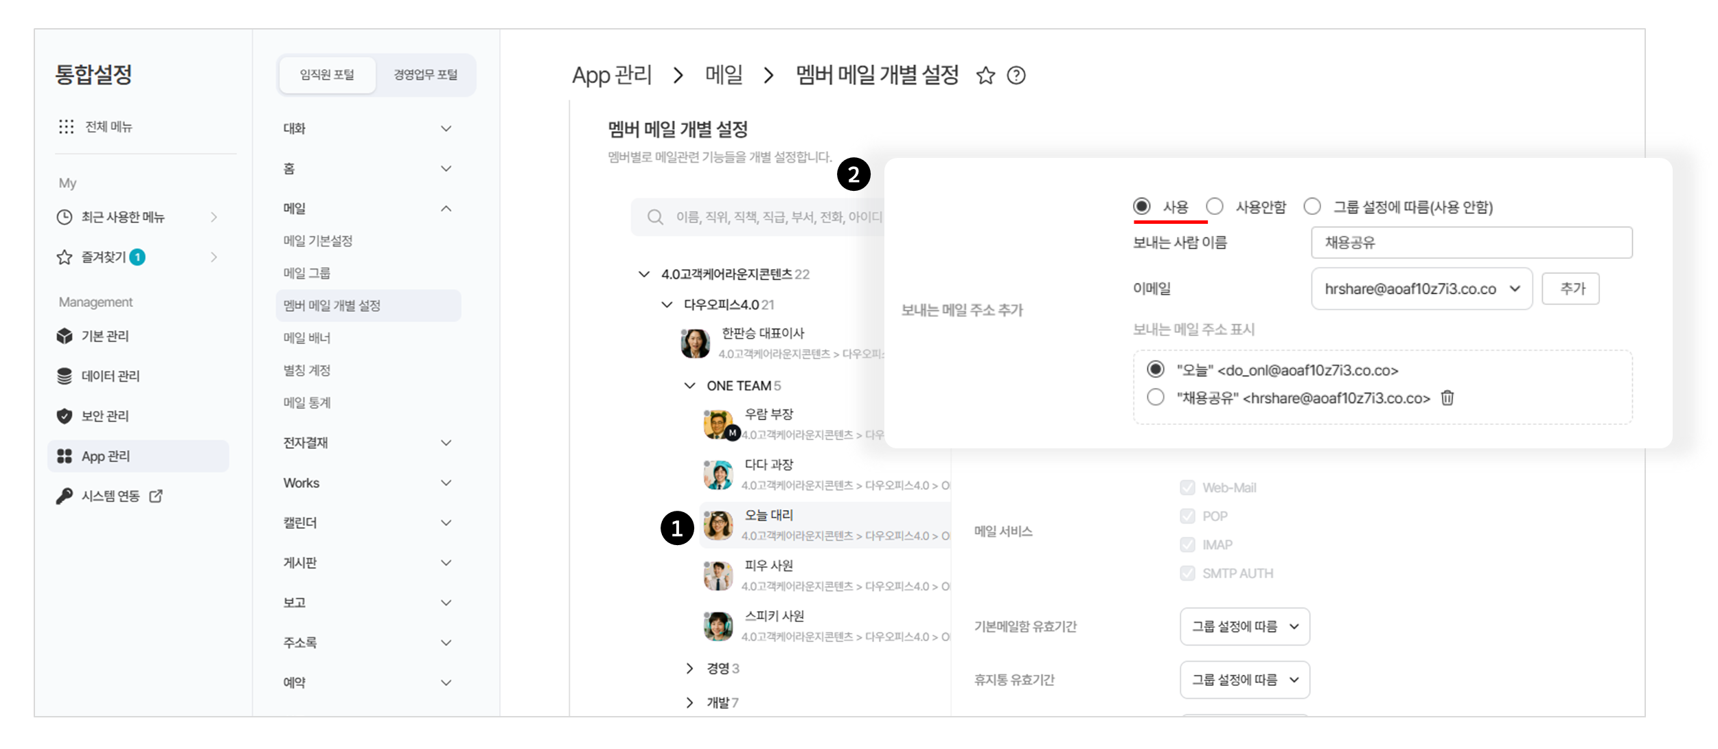
Task: Select 그룹 설정에 따름(사용 안함) radio option
Action: click(x=1312, y=207)
